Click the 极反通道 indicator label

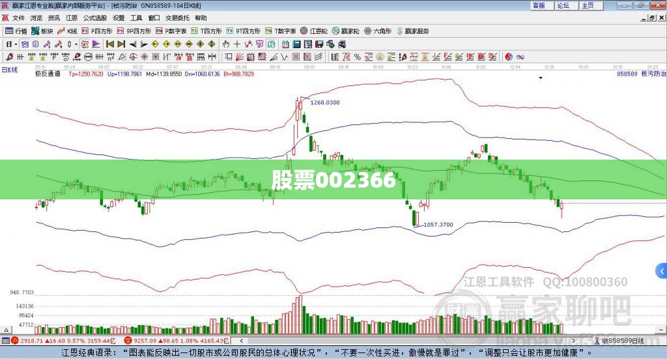[x=48, y=74]
